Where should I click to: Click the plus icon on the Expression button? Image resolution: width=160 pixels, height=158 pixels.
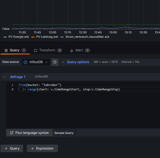32,149
